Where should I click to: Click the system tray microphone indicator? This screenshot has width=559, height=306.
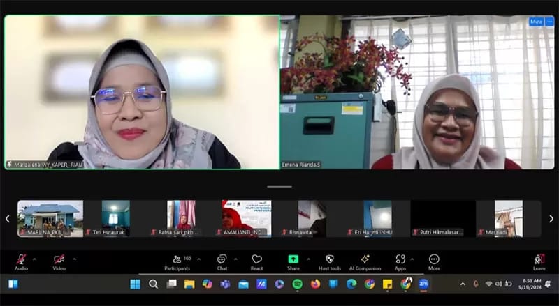[476, 284]
